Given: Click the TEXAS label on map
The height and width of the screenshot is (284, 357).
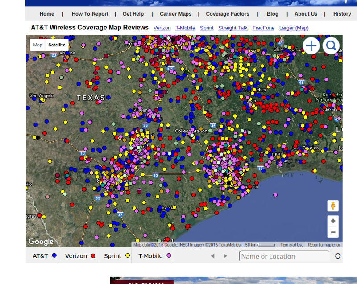Looking at the screenshot, I should [91, 98].
